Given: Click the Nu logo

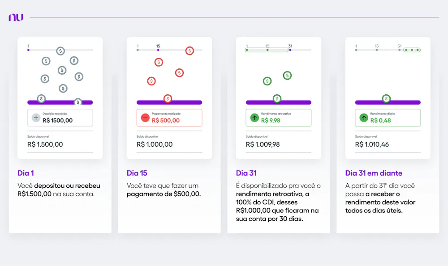Looking at the screenshot, I should pyautogui.click(x=16, y=17).
